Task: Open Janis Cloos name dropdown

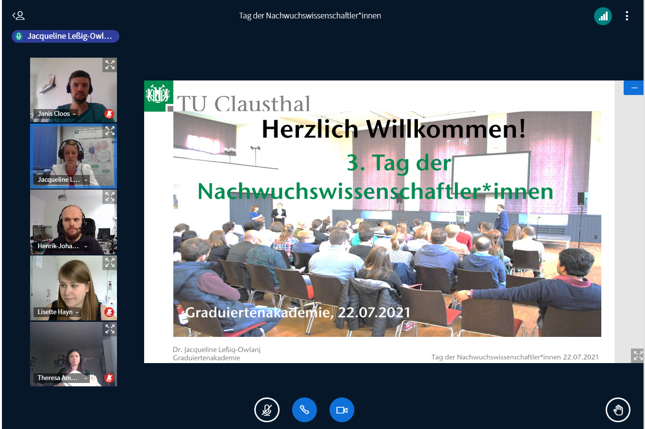Action: tap(56, 113)
